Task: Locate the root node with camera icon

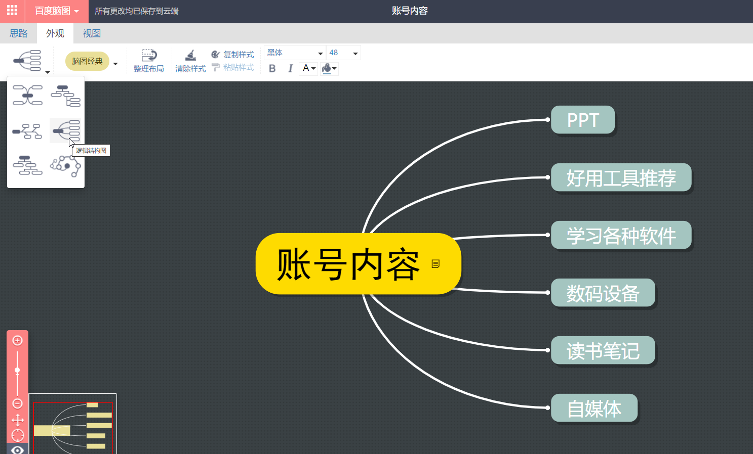Action: (x=17, y=435)
